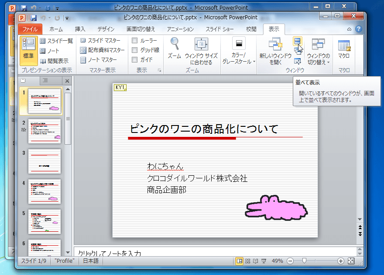Open the ノート notes page view
Viewport: 384px width, 275px height.
coord(49,51)
